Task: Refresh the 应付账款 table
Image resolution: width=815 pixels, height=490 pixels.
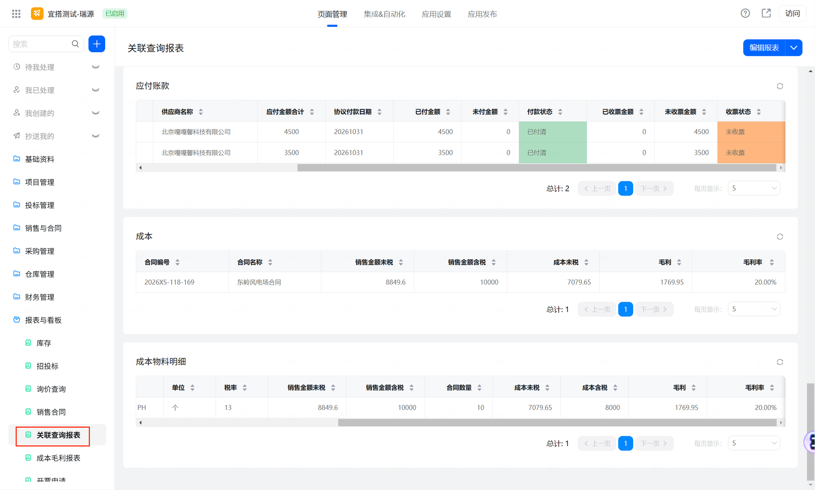Action: tap(780, 86)
